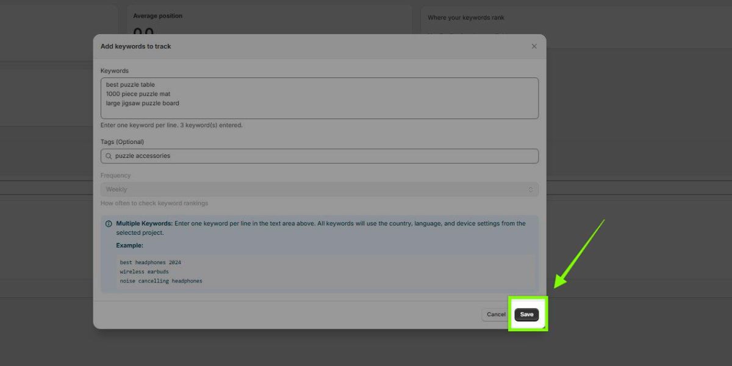
Task: Place cursor on 'best puzzle table' line
Action: (x=131, y=85)
